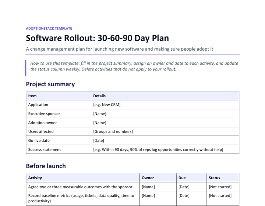Click the 'Before launch' heading
Image resolution: width=265 pixels, height=206 pixels.
pyautogui.click(x=46, y=166)
